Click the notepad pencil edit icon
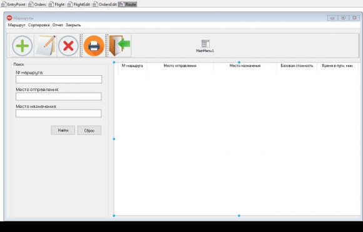The height and width of the screenshot is (232, 363). point(46,46)
